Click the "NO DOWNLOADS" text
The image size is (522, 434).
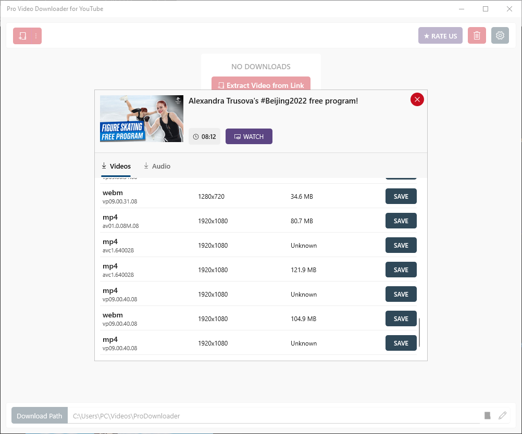[261, 67]
